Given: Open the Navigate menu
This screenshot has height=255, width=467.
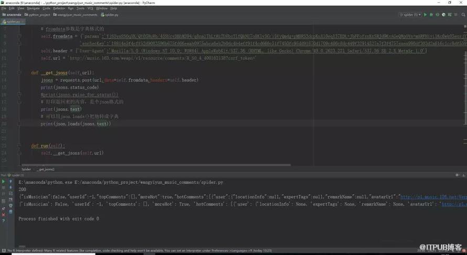Looking at the screenshot, I should (33, 8).
